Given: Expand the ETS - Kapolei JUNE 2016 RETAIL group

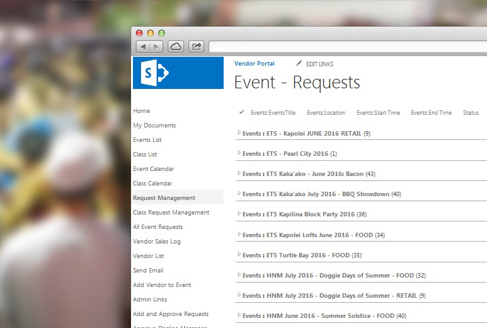Looking at the screenshot, I should 239,133.
